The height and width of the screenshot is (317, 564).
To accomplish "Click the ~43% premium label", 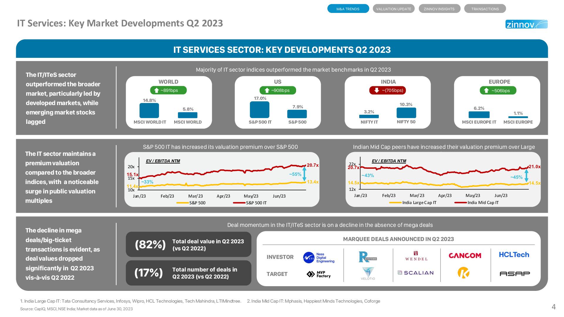I will click(368, 176).
